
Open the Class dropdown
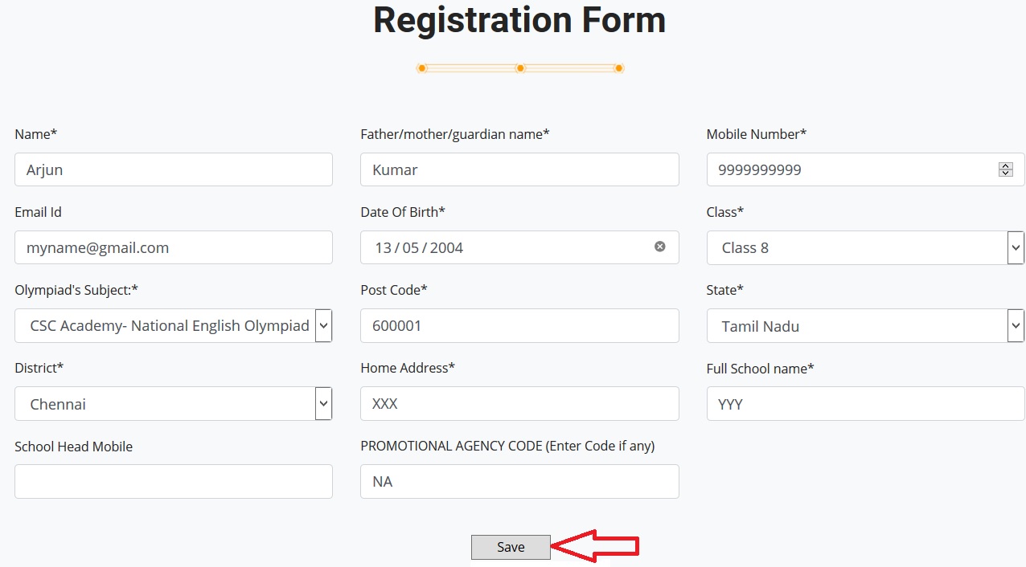pos(1016,247)
